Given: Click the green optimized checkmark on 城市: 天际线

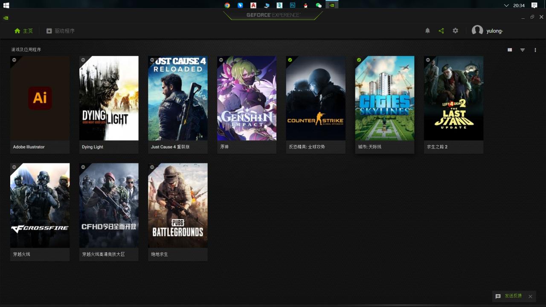Looking at the screenshot, I should [359, 60].
